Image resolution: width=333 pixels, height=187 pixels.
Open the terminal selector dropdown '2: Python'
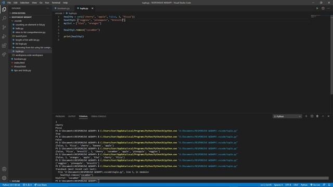(x=287, y=116)
